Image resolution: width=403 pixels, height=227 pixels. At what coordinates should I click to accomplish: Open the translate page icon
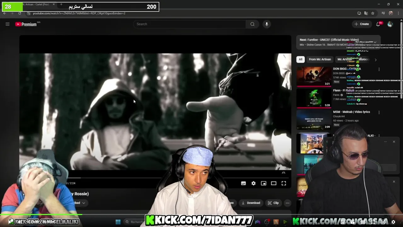[x=366, y=13]
